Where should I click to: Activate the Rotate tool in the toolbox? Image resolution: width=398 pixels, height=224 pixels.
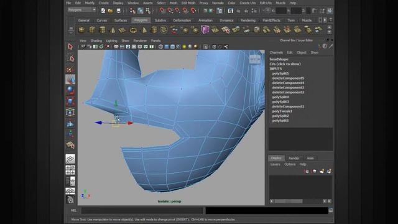click(x=70, y=90)
